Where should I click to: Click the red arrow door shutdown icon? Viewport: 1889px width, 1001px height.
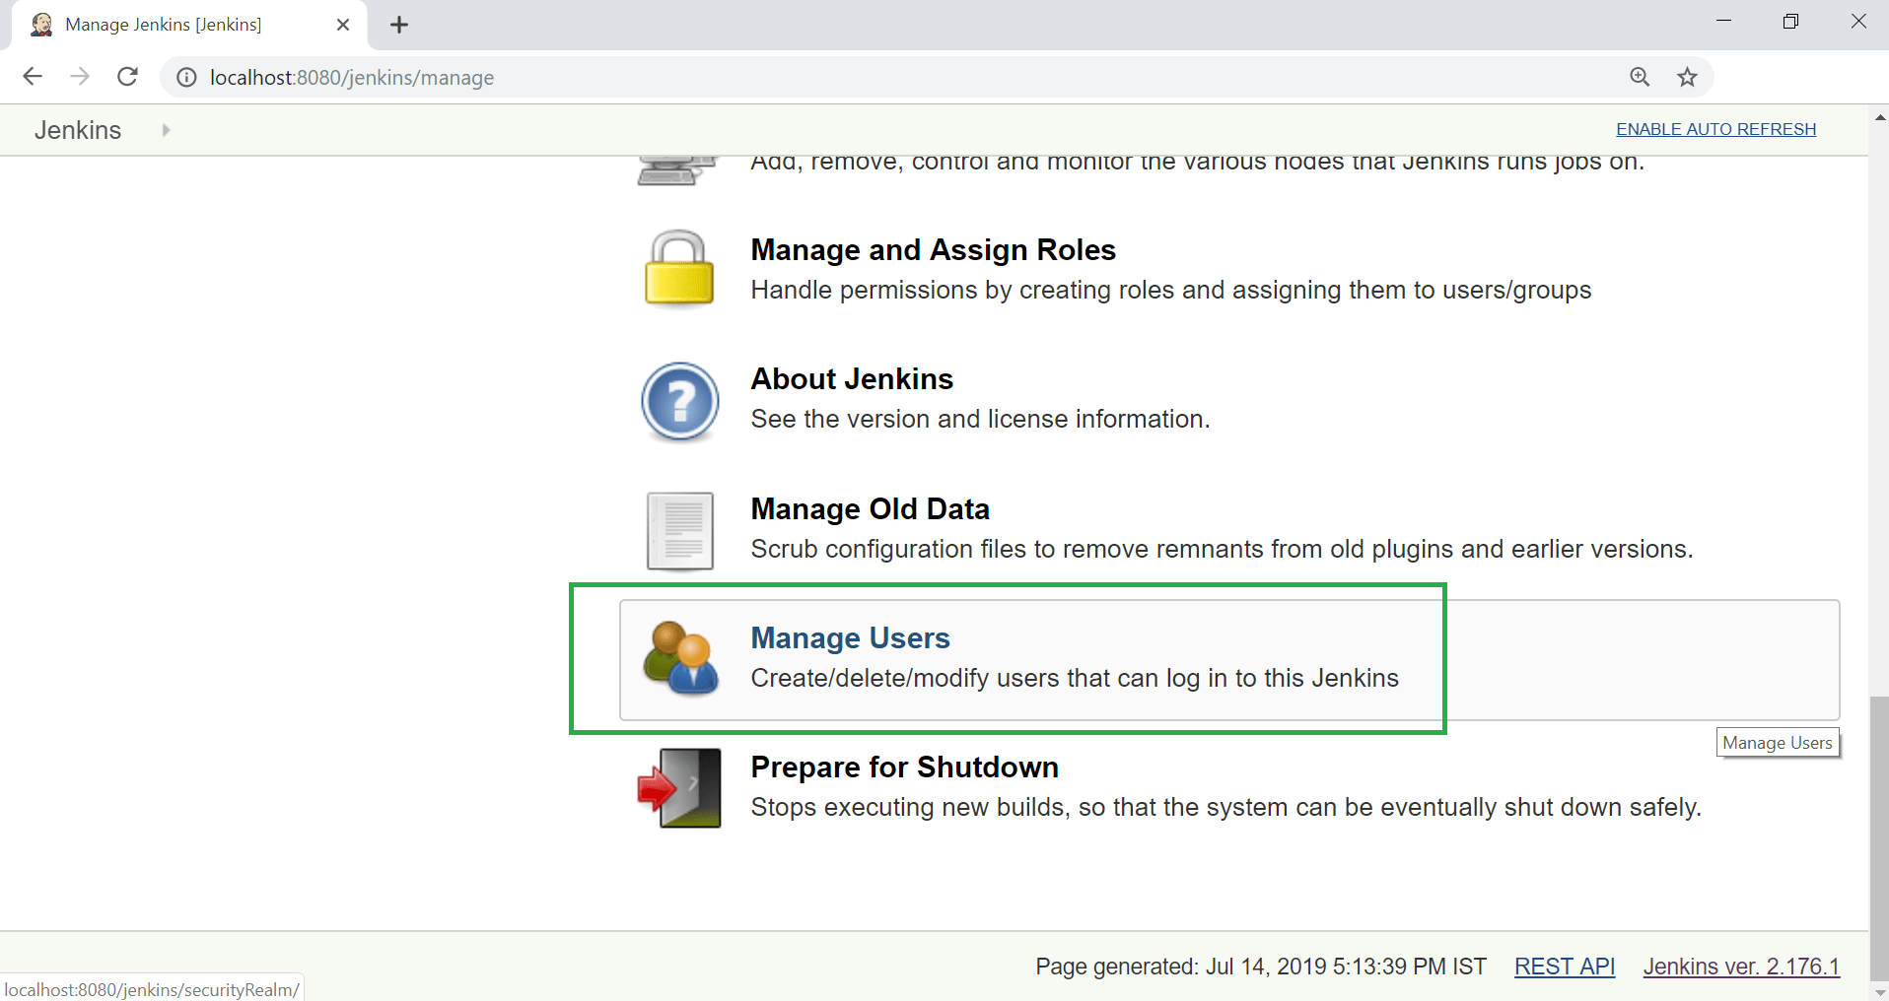pos(679,788)
